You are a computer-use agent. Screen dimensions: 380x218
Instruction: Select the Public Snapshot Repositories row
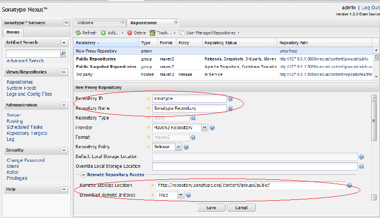point(223,66)
